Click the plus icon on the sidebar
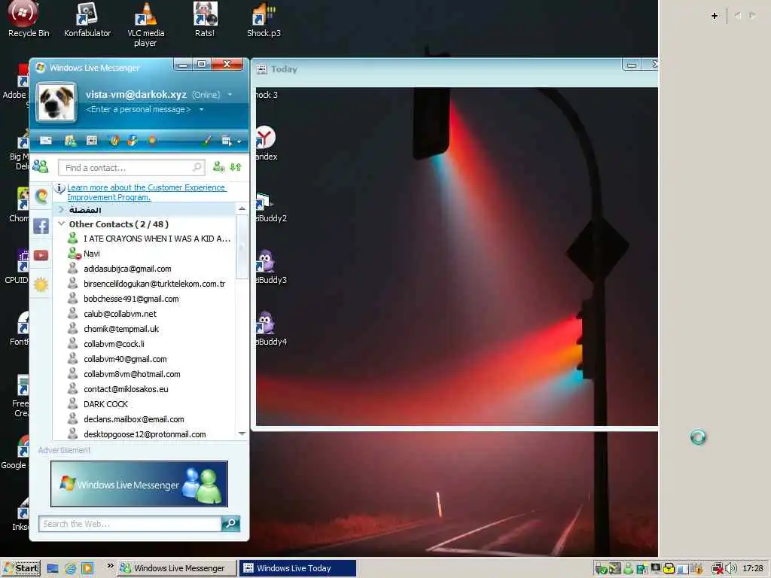This screenshot has height=578, width=771. [x=715, y=16]
